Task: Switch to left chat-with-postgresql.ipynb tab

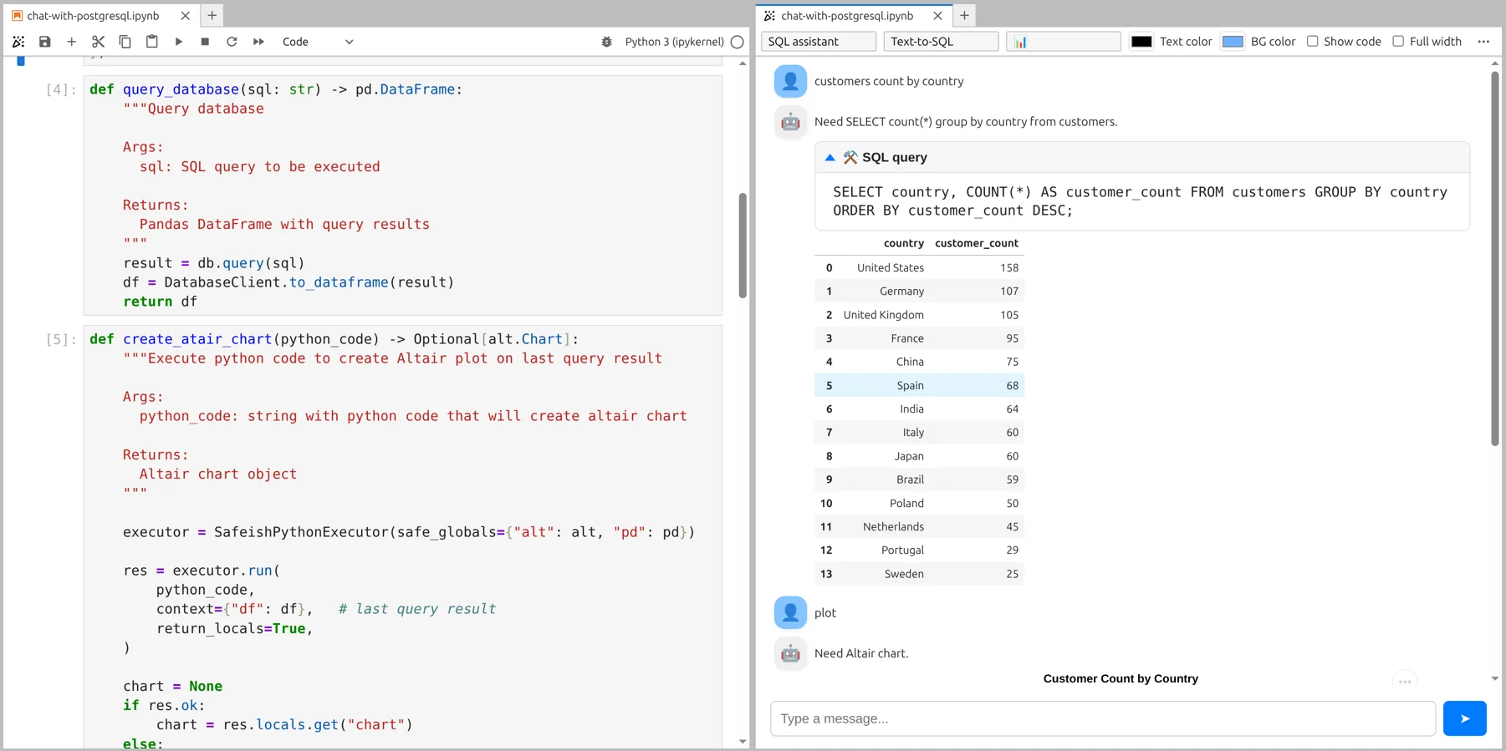Action: coord(94,16)
